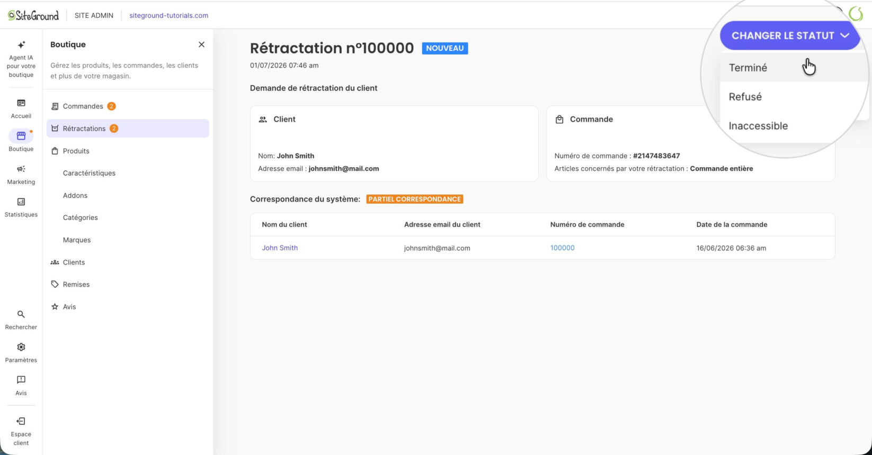This screenshot has height=455, width=872.
Task: Open the Espace client exit icon
Action: click(21, 421)
